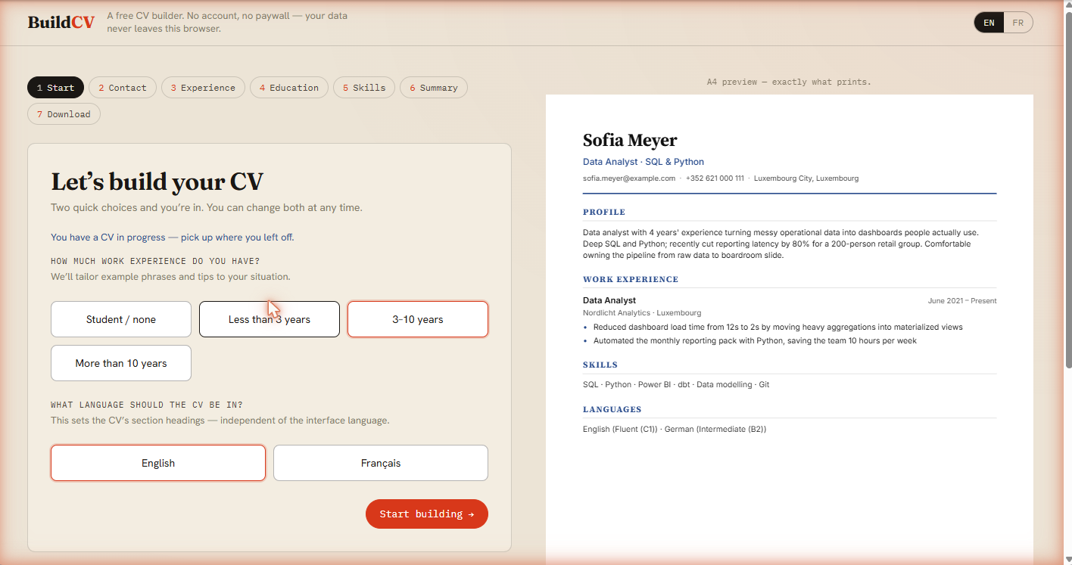Image resolution: width=1072 pixels, height=565 pixels.
Task: Click the free CV builder tagline
Action: (x=227, y=22)
